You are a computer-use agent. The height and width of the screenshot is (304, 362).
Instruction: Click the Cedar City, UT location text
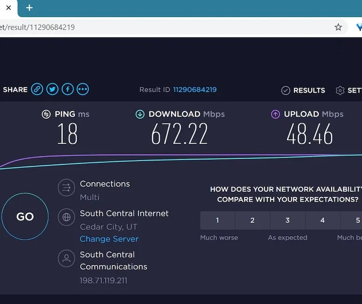pos(108,227)
